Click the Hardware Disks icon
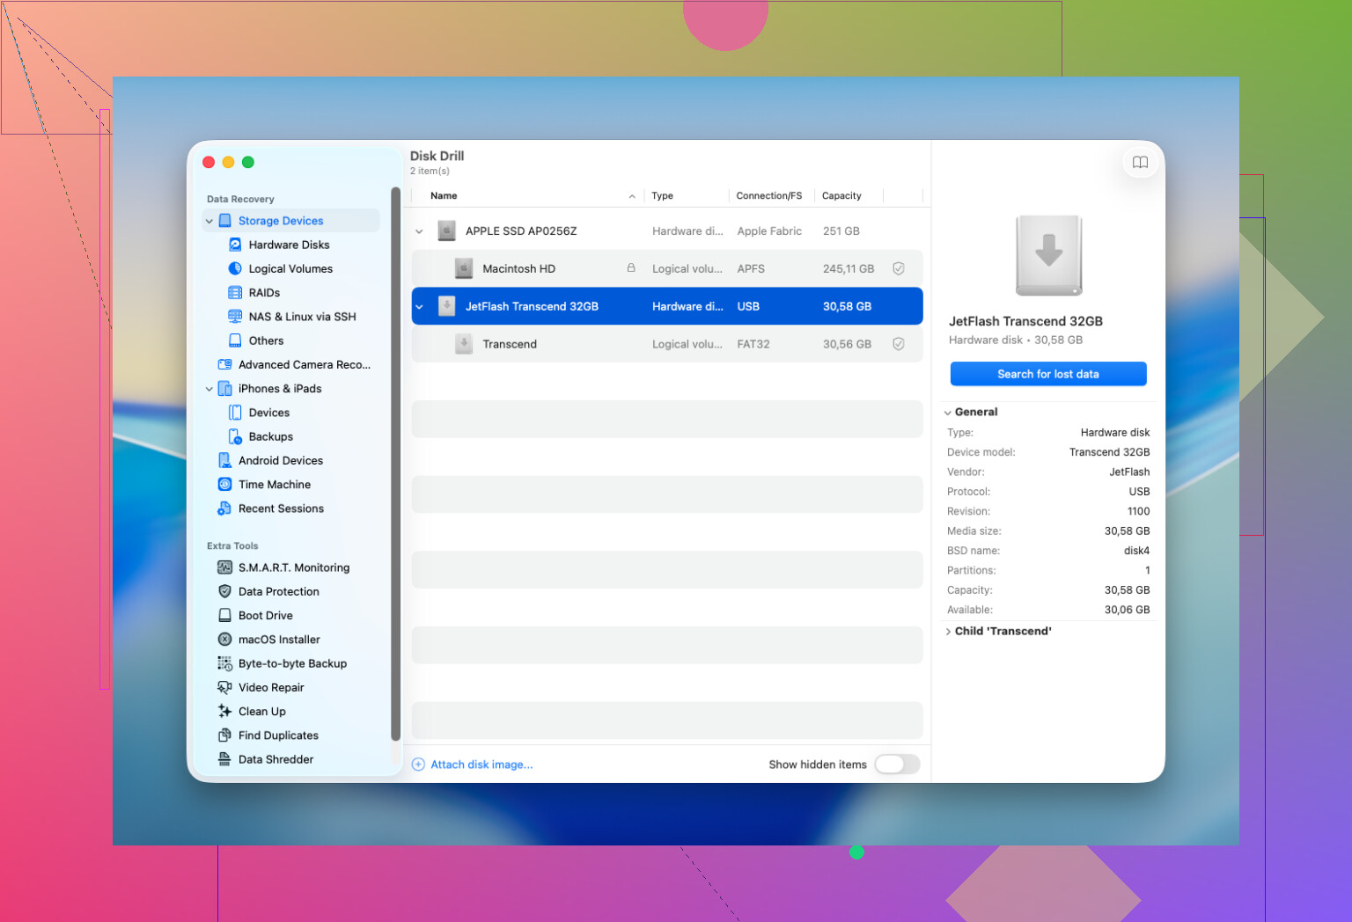1352x922 pixels. [x=235, y=245]
